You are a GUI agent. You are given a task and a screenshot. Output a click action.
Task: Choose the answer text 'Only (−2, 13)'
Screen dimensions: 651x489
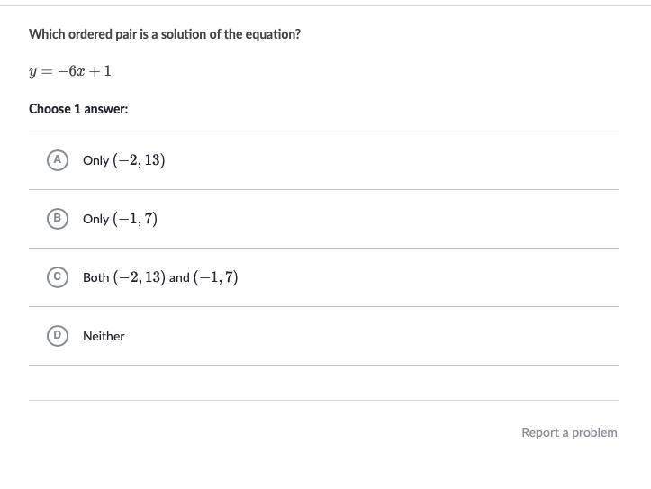pos(123,160)
